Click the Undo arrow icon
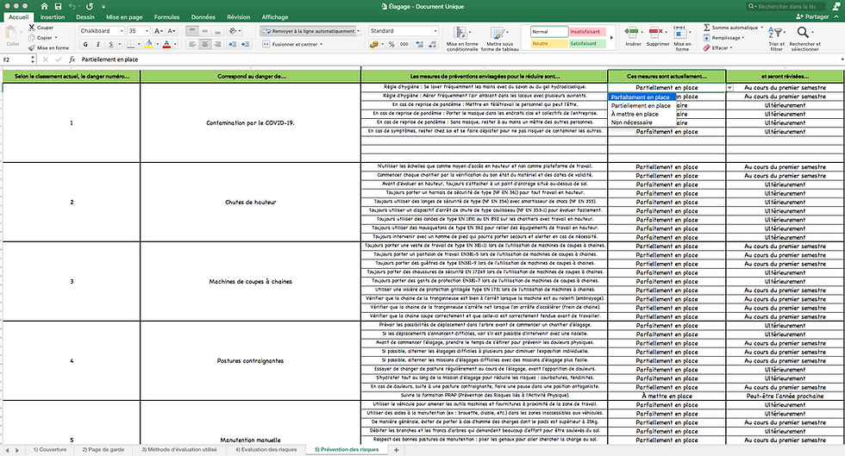The height and width of the screenshot is (456, 845). (x=72, y=7)
